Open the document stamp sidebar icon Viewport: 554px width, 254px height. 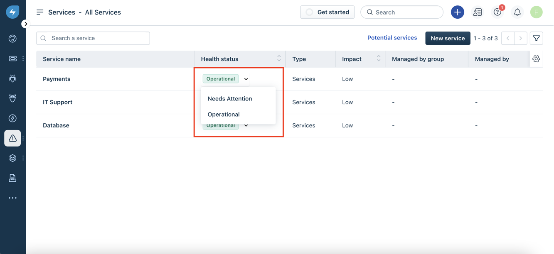12,178
